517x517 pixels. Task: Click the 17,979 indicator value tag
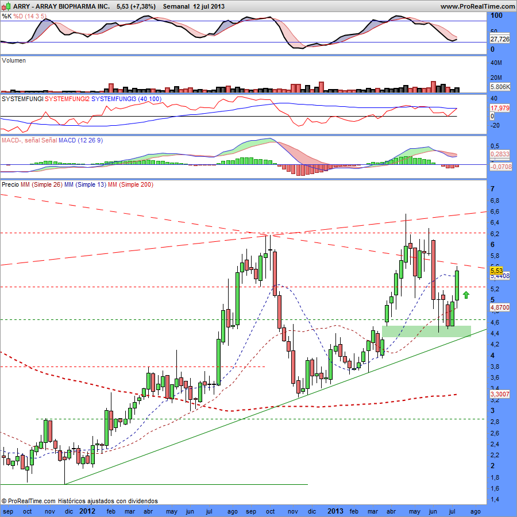pyautogui.click(x=500, y=108)
